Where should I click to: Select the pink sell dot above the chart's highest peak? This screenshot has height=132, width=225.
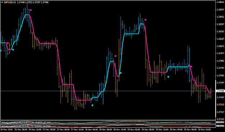click(31, 10)
